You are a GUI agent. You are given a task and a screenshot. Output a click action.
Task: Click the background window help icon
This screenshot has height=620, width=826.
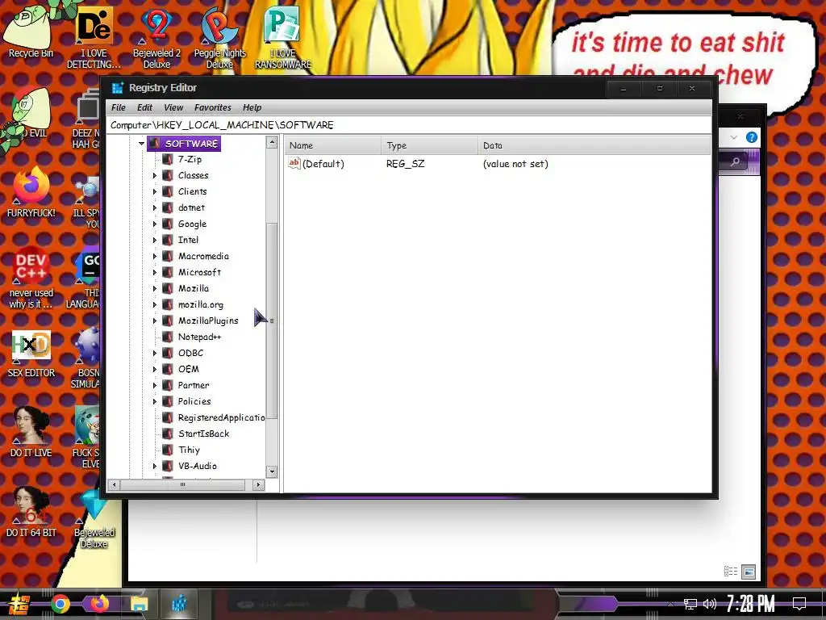coord(752,137)
